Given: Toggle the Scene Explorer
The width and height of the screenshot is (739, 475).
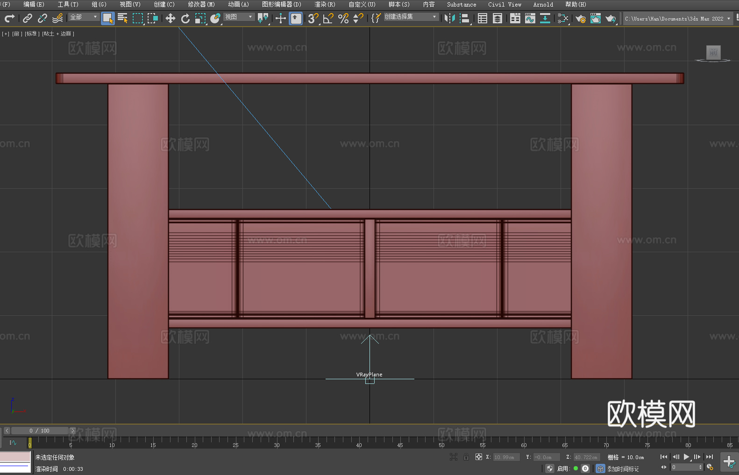Looking at the screenshot, I should click(483, 18).
